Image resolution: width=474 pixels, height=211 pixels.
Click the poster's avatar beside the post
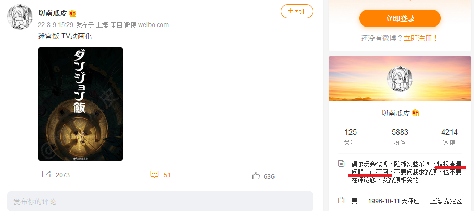point(20,17)
